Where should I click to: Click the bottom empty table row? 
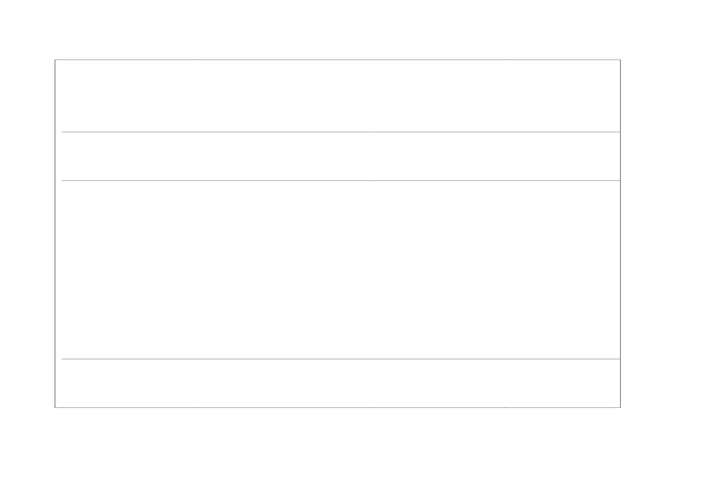338,383
